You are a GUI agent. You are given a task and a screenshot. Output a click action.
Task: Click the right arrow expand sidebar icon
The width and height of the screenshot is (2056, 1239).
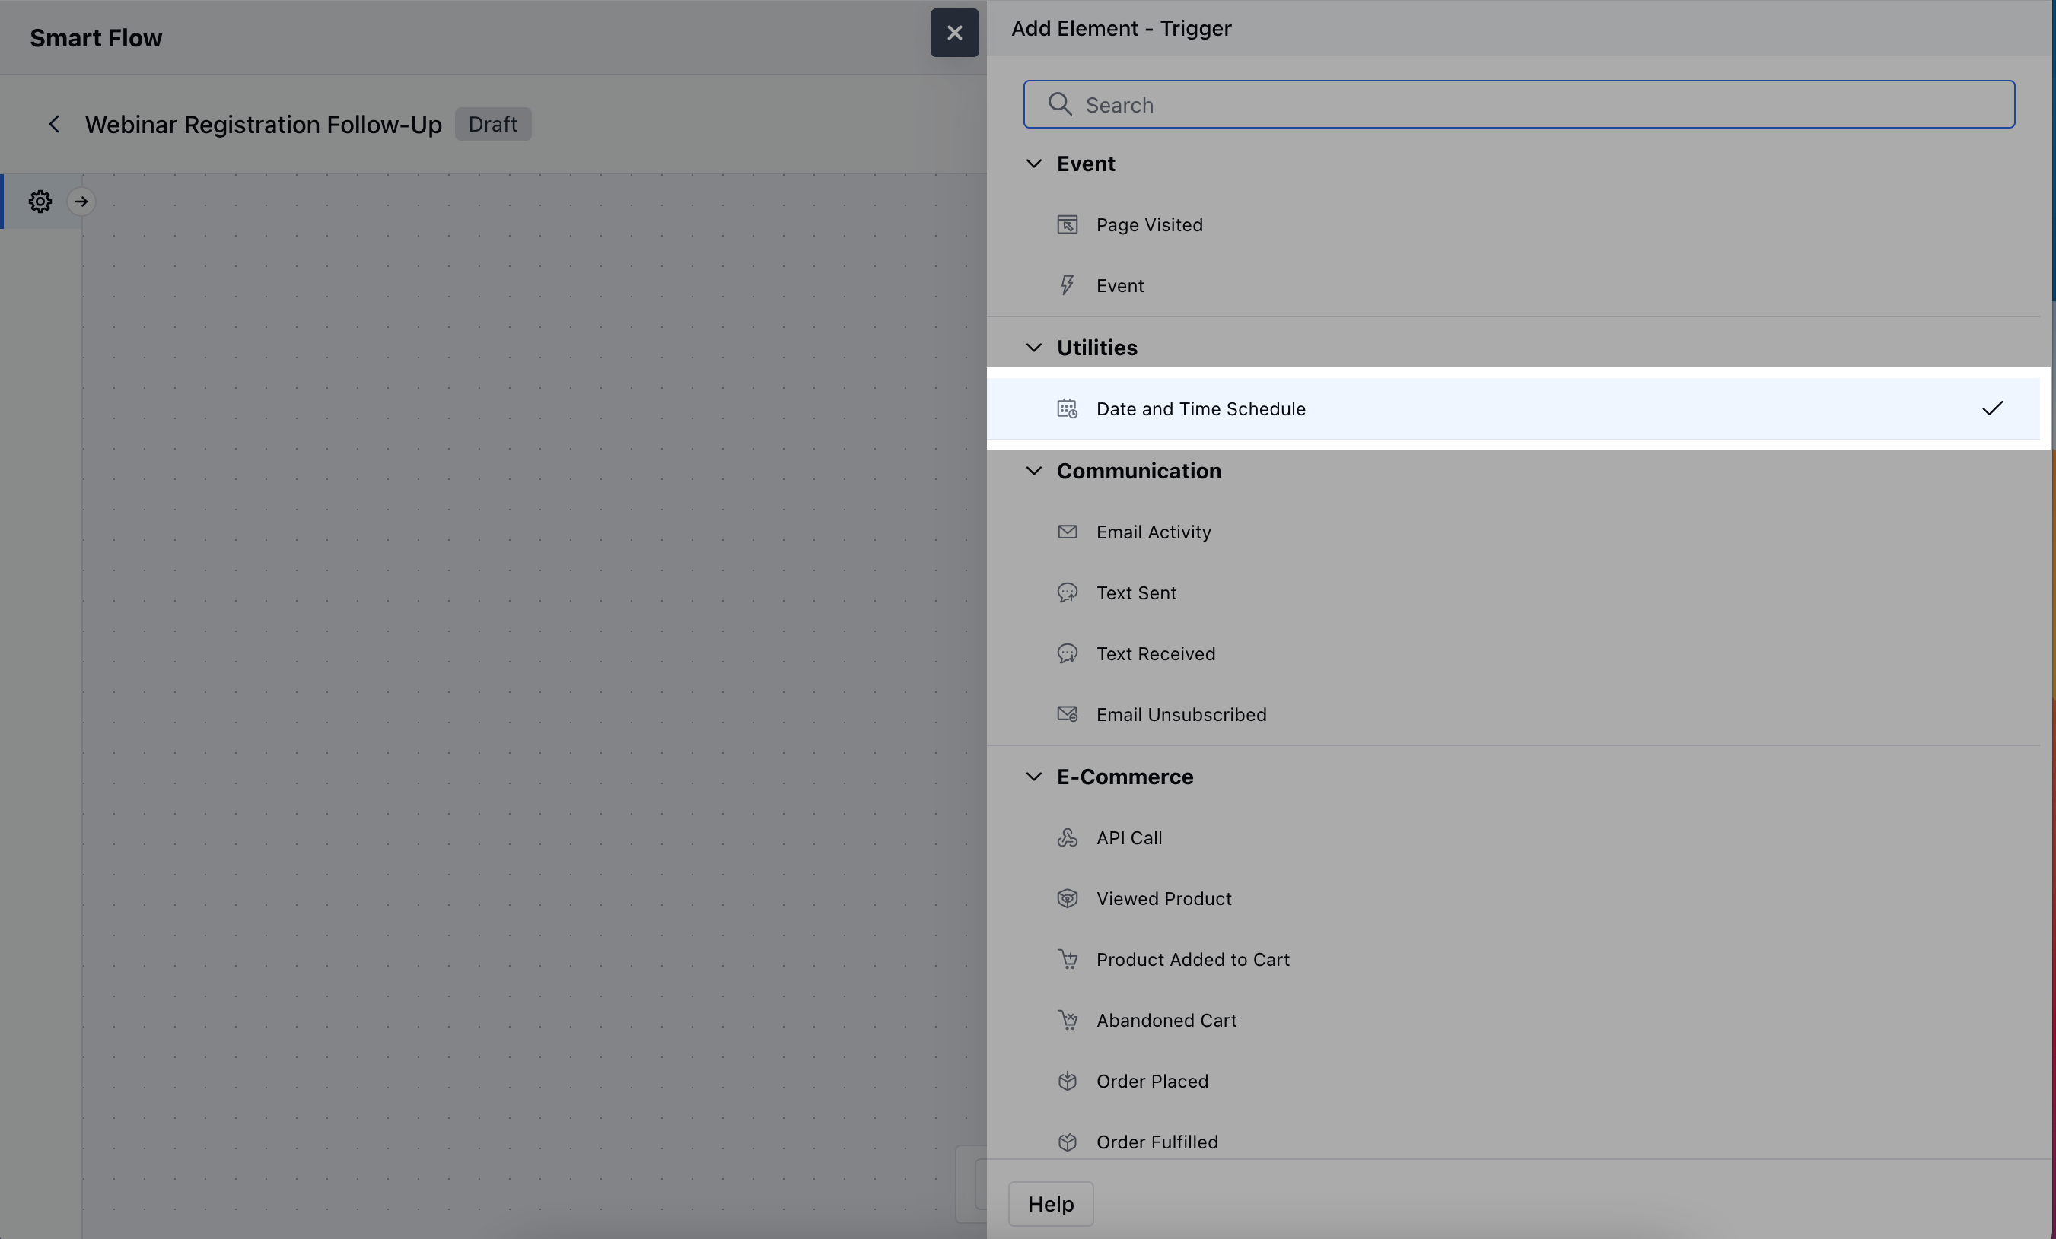click(x=81, y=202)
